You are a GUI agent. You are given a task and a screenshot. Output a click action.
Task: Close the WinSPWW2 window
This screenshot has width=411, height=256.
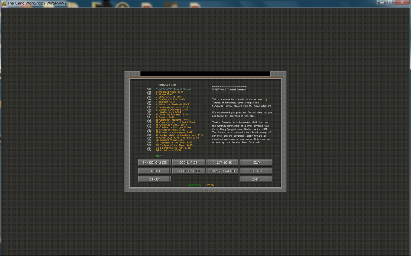pyautogui.click(x=402, y=2)
